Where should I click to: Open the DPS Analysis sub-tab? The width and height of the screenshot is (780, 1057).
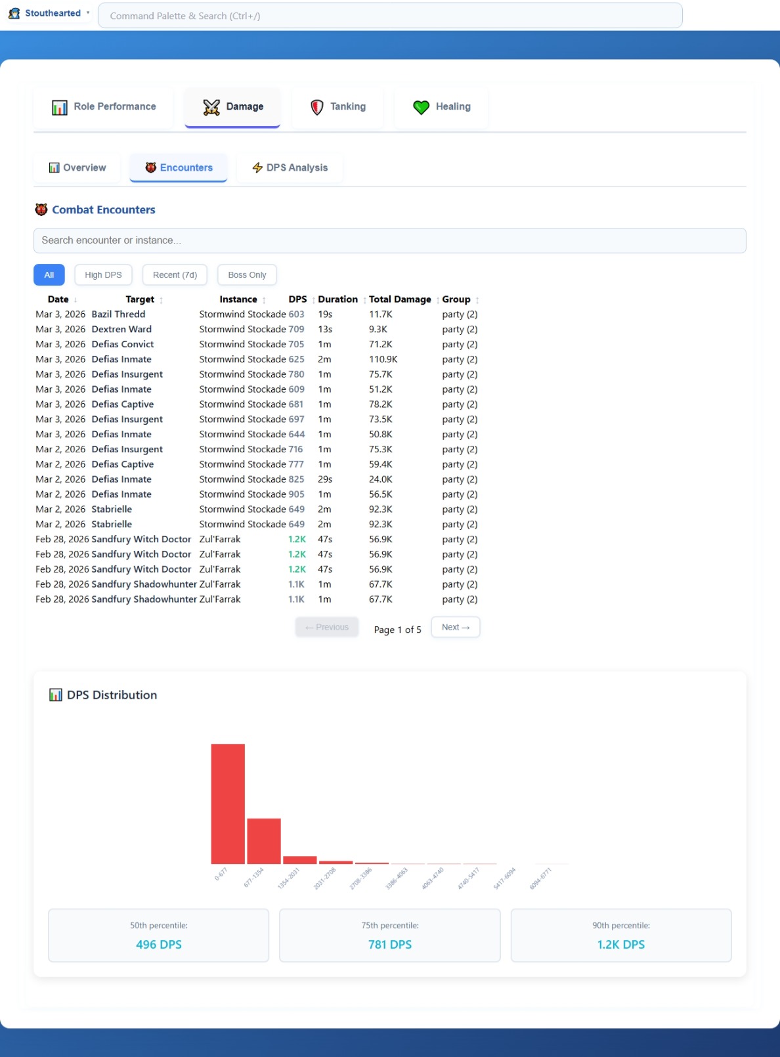pos(290,168)
